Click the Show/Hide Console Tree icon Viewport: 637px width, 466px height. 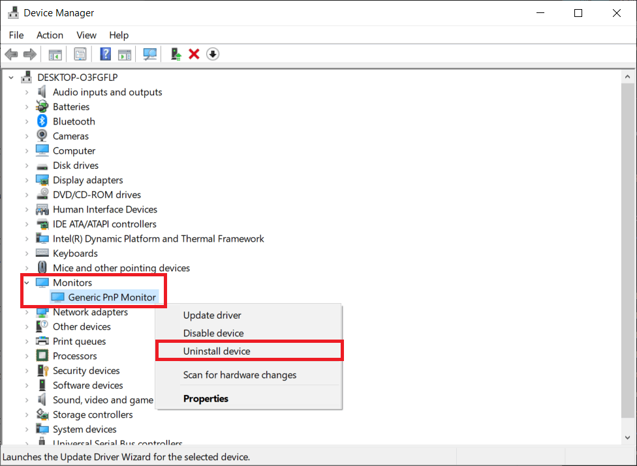(55, 53)
